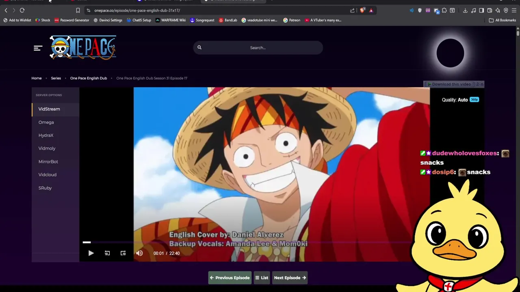Open veadotube mini bookmark
This screenshot has height=292, width=520.
pos(259,20)
